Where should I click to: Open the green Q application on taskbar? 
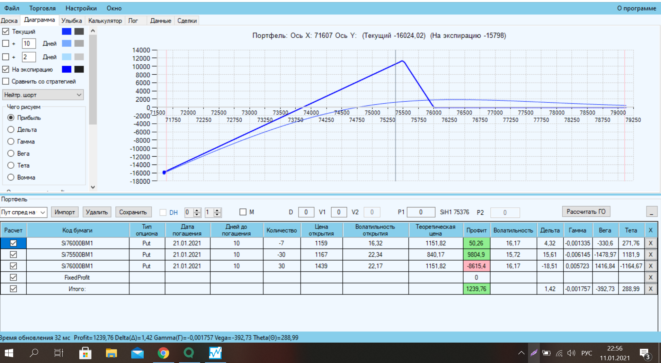(189, 353)
